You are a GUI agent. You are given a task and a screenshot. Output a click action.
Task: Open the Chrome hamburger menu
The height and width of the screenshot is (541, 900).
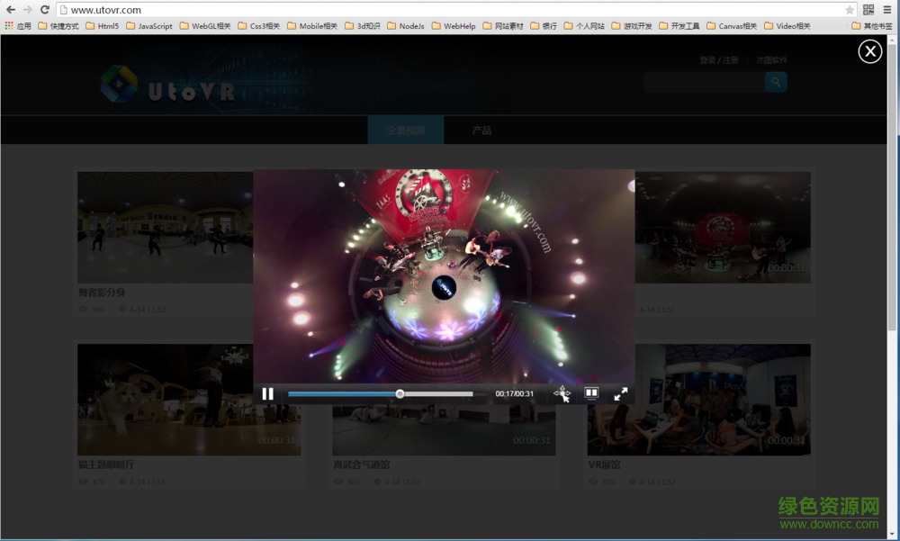click(887, 10)
